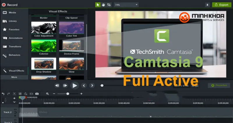Image resolution: width=233 pixels, height=123 pixels.
Task: Activate the hand pan tool
Action: (x=103, y=5)
